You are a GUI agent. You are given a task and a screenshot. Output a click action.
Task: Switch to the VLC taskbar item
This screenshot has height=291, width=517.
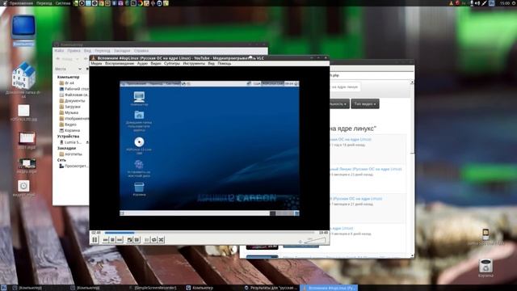click(329, 288)
